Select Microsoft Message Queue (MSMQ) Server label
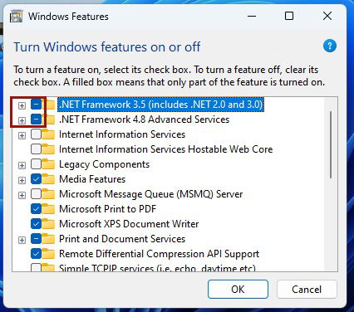The image size is (354, 312). [x=151, y=194]
